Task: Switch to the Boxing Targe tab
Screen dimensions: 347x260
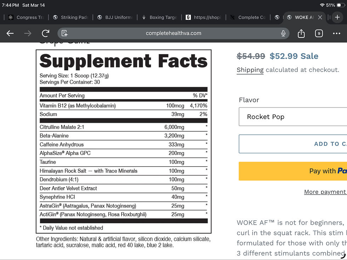Action: point(159,17)
